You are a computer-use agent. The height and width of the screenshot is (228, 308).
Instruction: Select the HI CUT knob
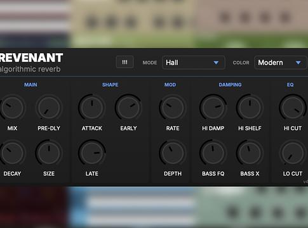(x=293, y=108)
